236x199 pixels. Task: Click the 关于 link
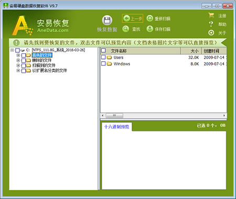(222, 33)
